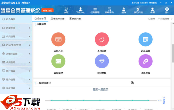This screenshot has width=174, height=110.
Task: Click the 一周数据统计 section heading
Action: coord(44,83)
